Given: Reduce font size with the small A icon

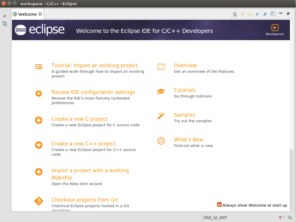Looking at the screenshot, I should (257, 14).
